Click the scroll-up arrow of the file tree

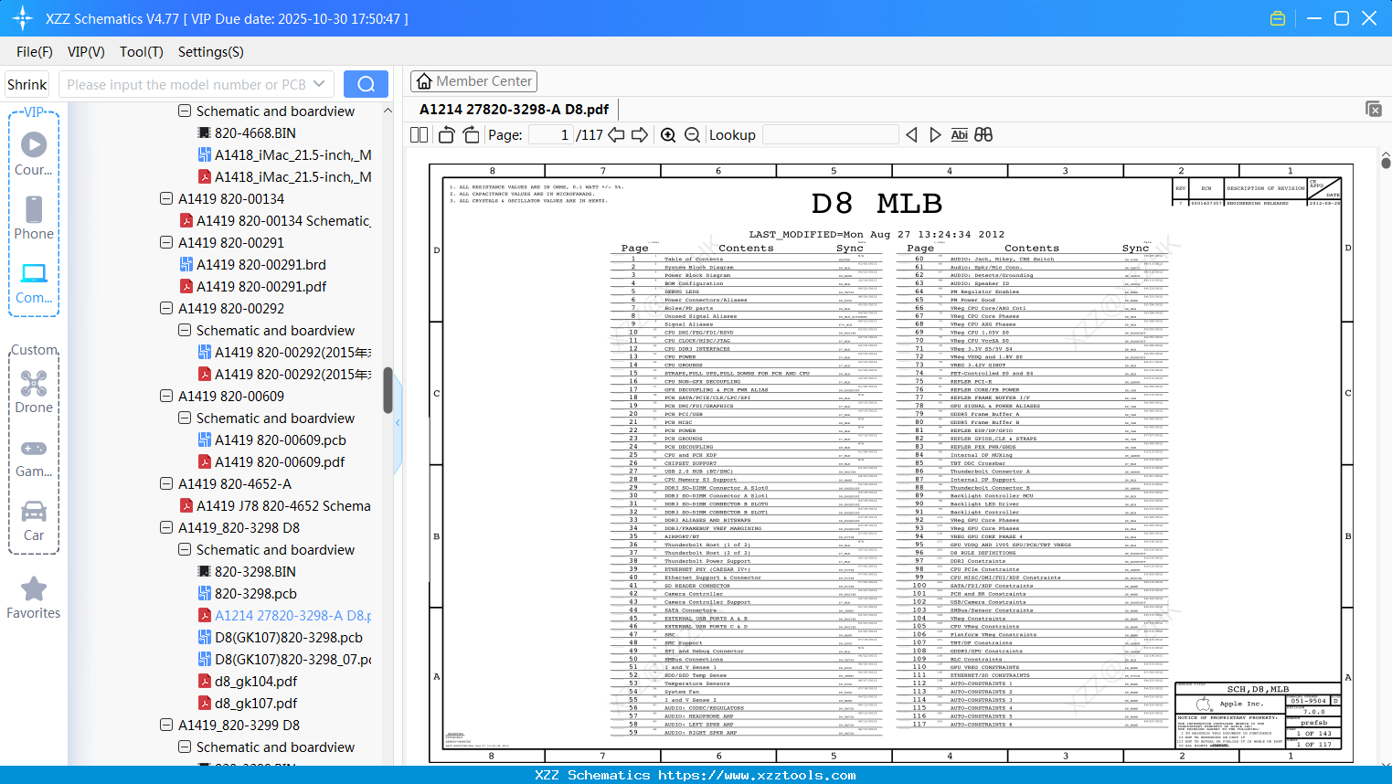point(388,111)
